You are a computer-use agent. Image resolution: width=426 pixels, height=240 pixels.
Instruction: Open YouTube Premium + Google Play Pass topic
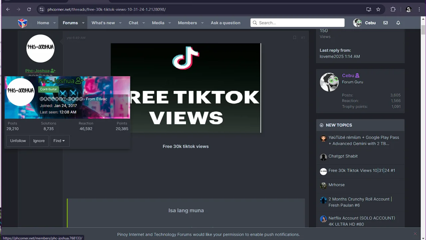[364, 140]
